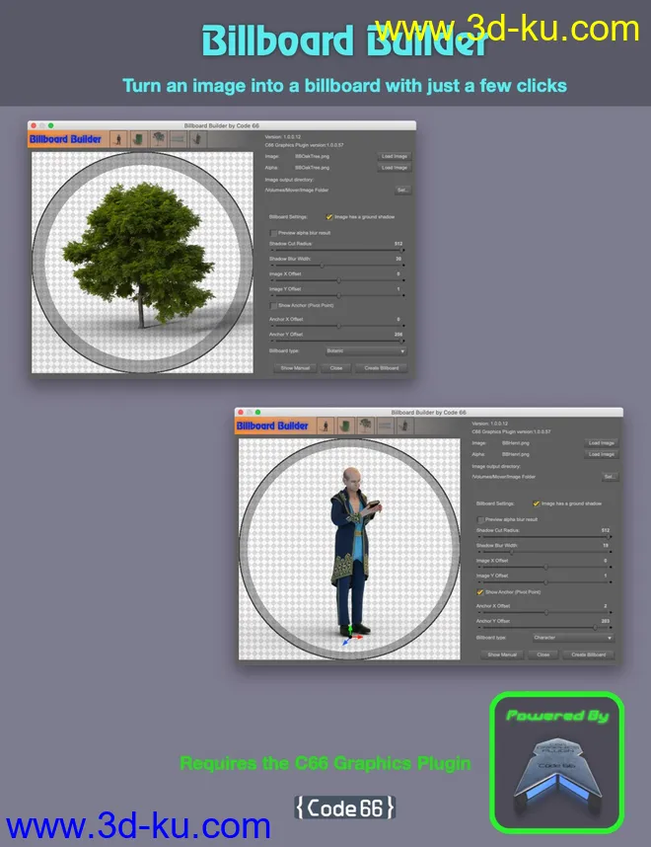Click Load Image for BBHenri.png Alpha row
Screen dimensions: 651x847
coord(602,454)
